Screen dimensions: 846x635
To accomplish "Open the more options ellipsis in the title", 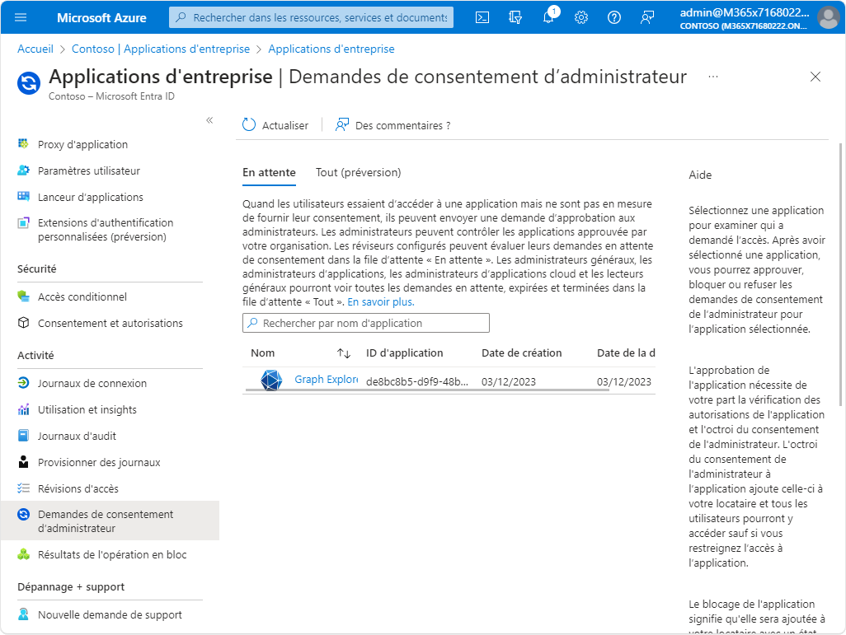I will pyautogui.click(x=712, y=77).
